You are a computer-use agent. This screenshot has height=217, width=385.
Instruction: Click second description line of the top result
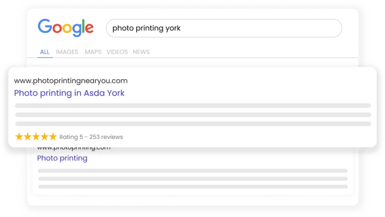(192, 115)
